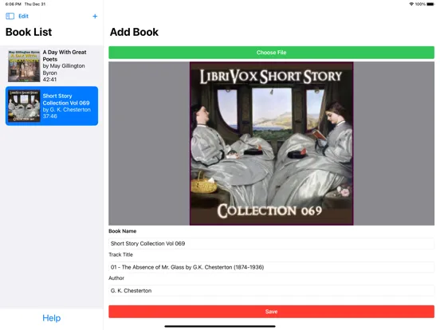Click 'by G. K. Chesterton' in sidebar
The width and height of the screenshot is (440, 330).
[x=67, y=109]
